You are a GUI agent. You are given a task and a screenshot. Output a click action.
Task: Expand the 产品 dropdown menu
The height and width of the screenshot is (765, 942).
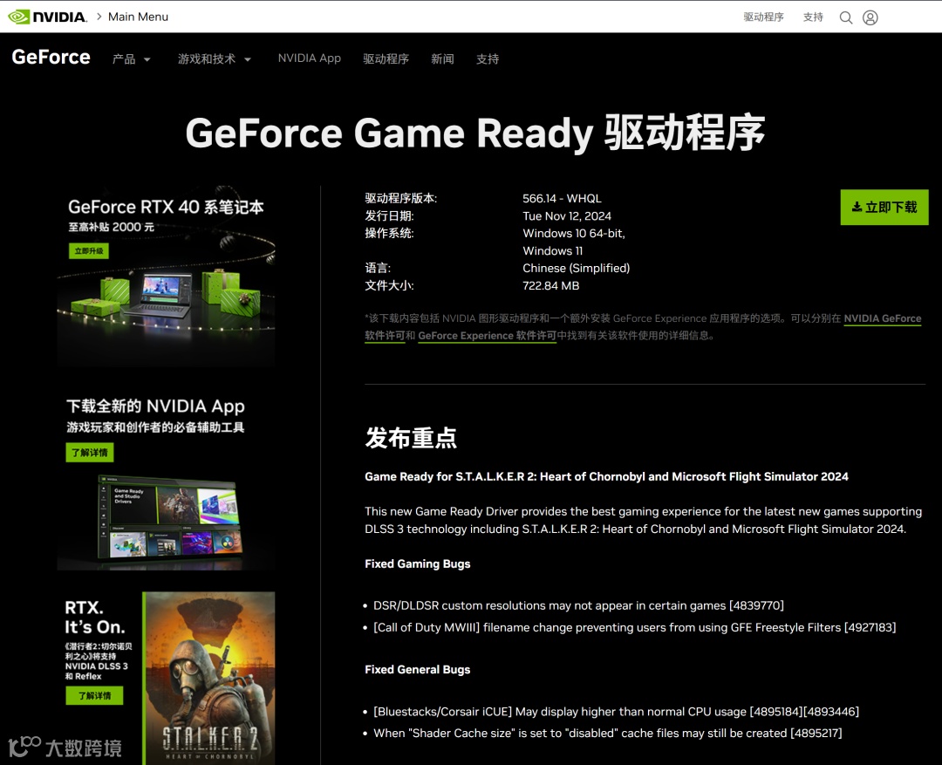pyautogui.click(x=131, y=59)
